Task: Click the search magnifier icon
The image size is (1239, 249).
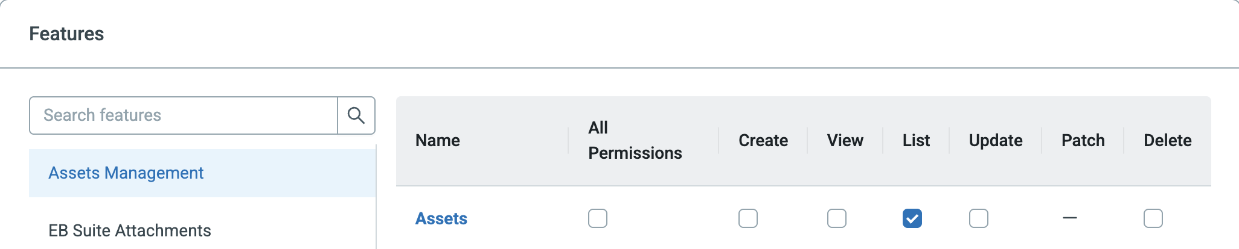Action: click(x=356, y=115)
